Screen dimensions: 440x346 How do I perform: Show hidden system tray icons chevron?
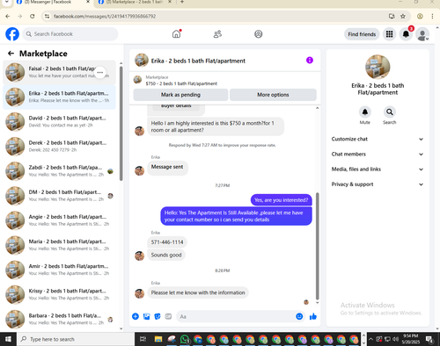370,339
